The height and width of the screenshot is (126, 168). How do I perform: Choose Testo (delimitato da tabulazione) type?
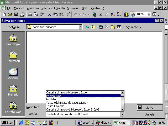(x=83, y=103)
